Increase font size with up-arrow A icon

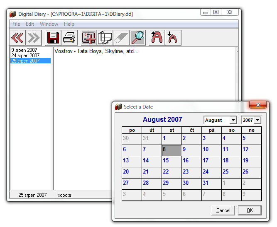click(157, 38)
